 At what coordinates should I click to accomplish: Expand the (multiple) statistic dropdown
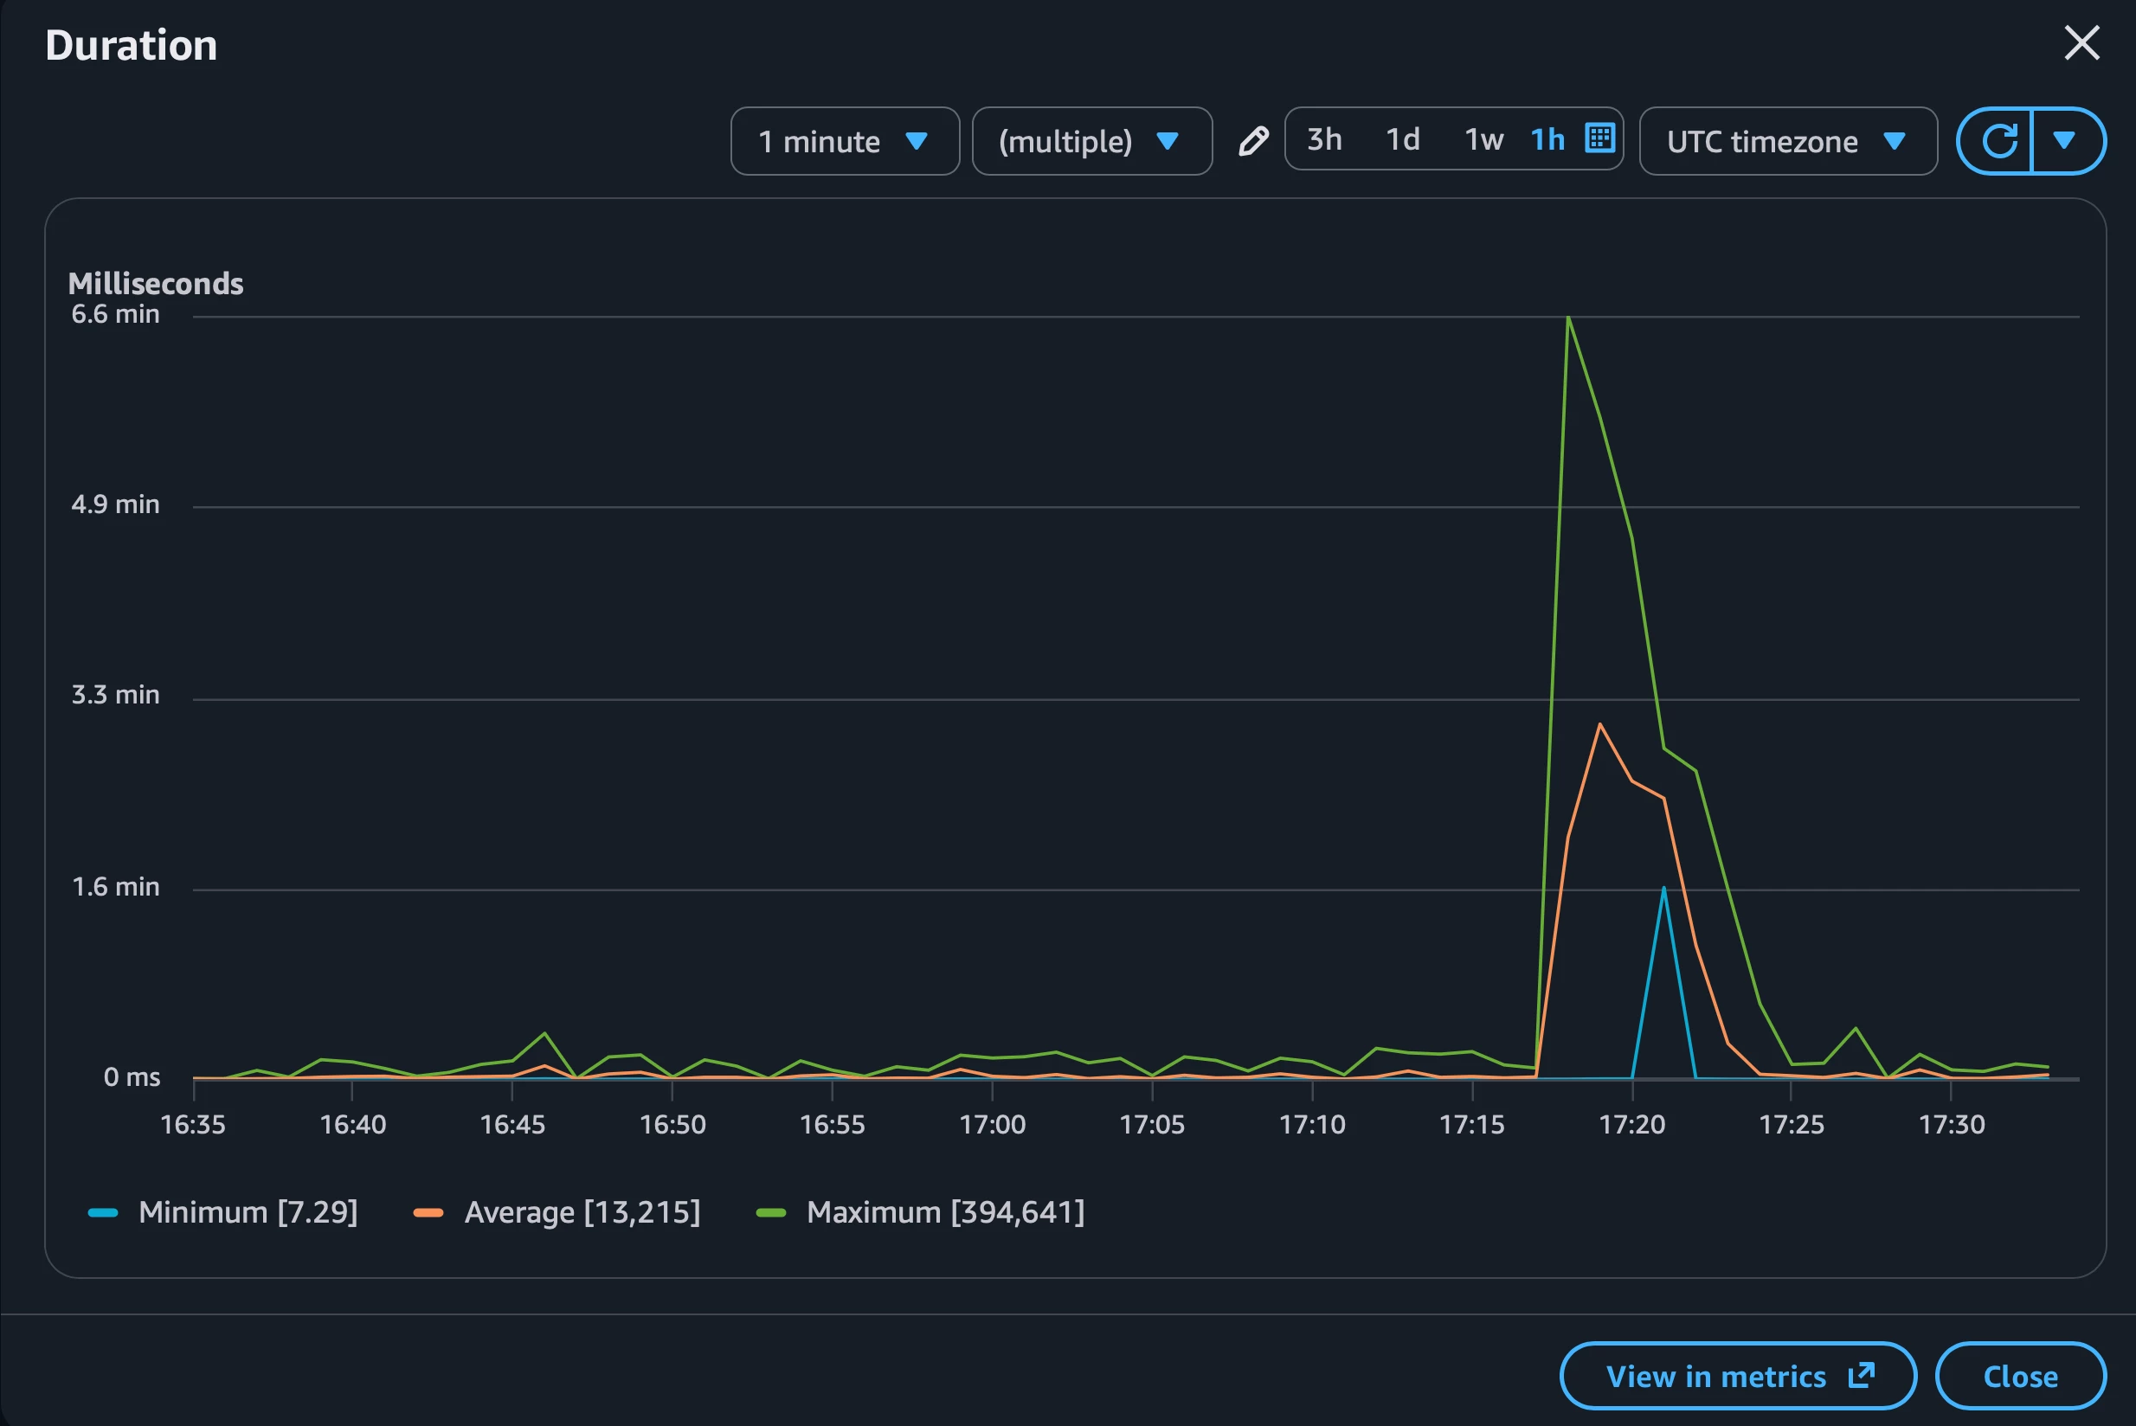pyautogui.click(x=1091, y=141)
